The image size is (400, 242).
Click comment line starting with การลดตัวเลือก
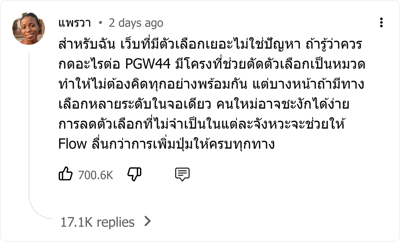(x=202, y=124)
